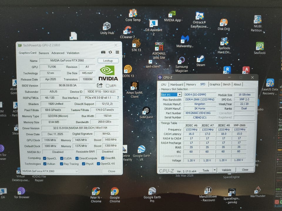Screen dimensions: 282x211
Task: Toggle the DirectCompute checkbox
Action: pyautogui.click(x=77, y=158)
